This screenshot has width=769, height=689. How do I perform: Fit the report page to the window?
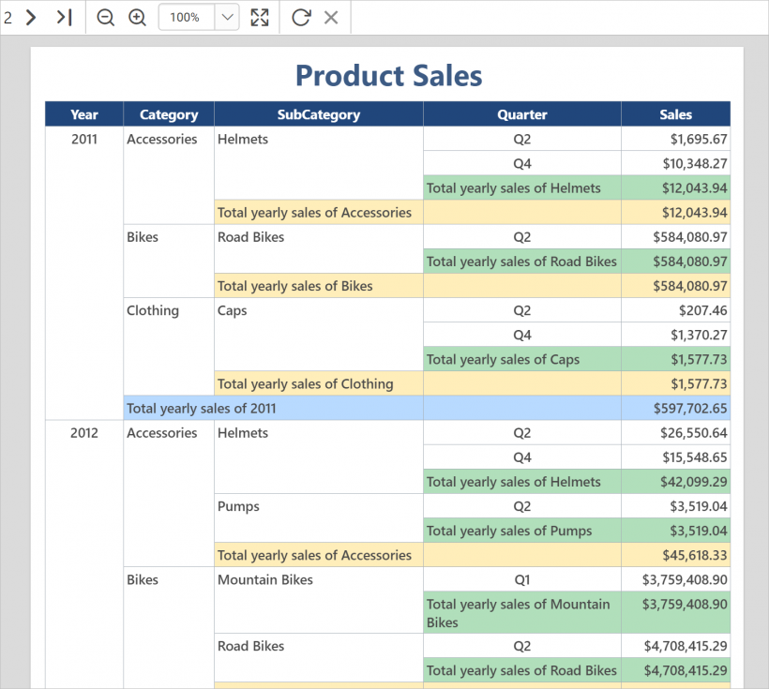260,17
